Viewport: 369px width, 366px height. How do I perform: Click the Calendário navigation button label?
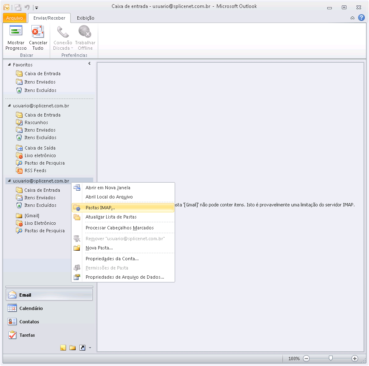[31, 308]
